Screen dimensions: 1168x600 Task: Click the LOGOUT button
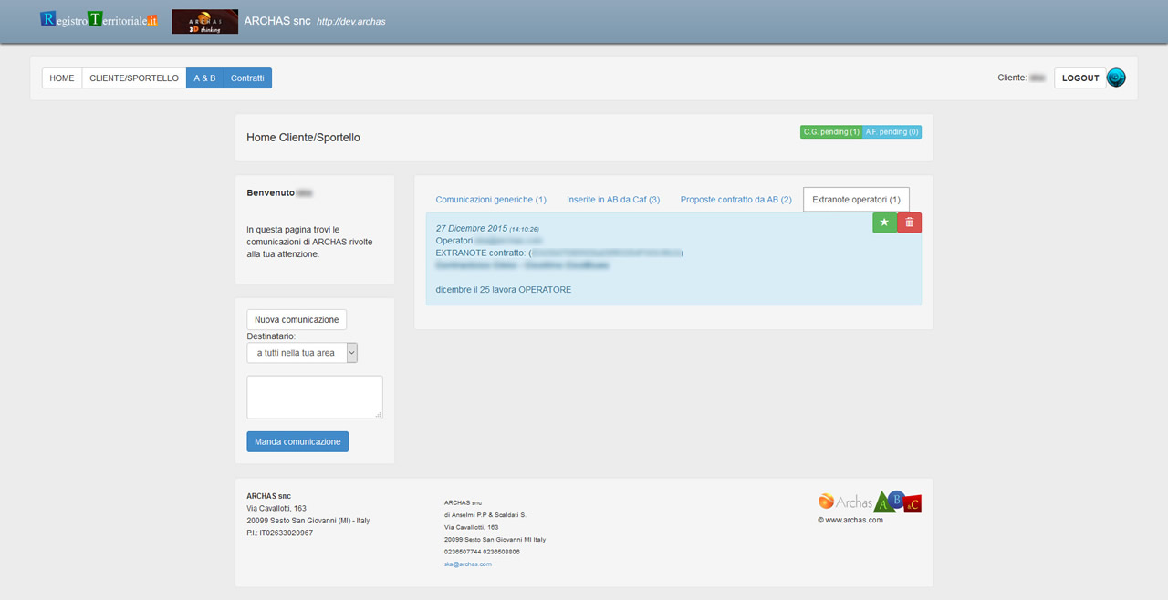(x=1079, y=78)
